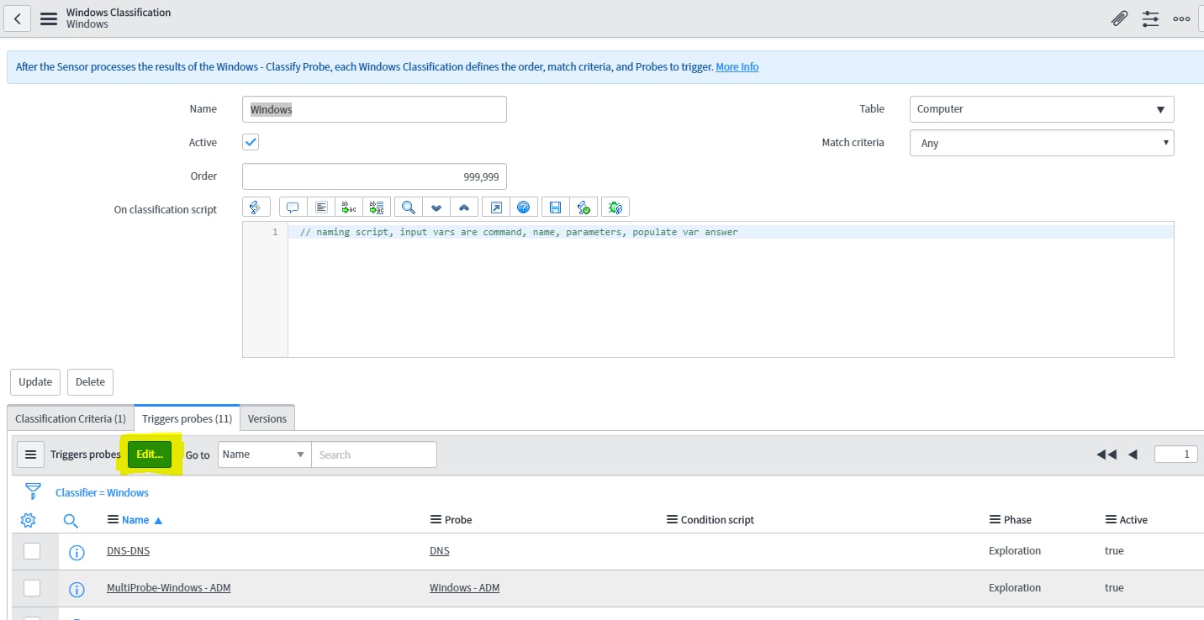This screenshot has width=1204, height=620.
Task: Preview MultiProbe-Windows - ADM info icon
Action: click(77, 590)
